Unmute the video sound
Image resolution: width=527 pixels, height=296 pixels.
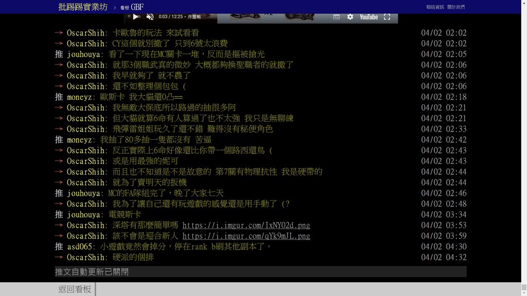pos(150,17)
